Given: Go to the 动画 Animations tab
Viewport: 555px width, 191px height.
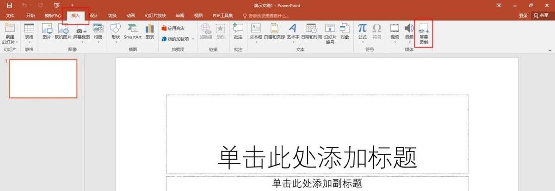Looking at the screenshot, I should 131,16.
